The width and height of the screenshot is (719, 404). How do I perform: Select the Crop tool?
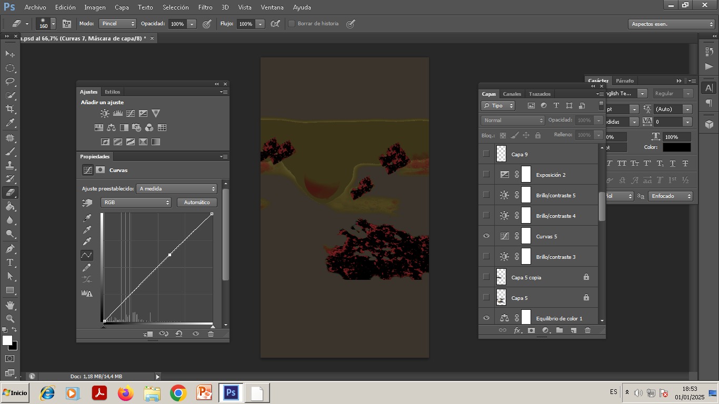coord(10,109)
